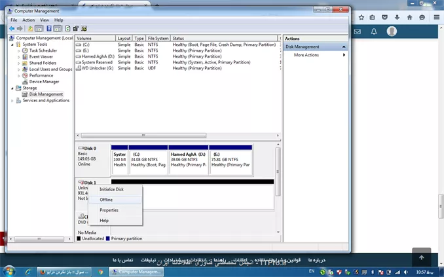Sort by the Volume column header
The width and height of the screenshot is (444, 277).
tap(95, 38)
